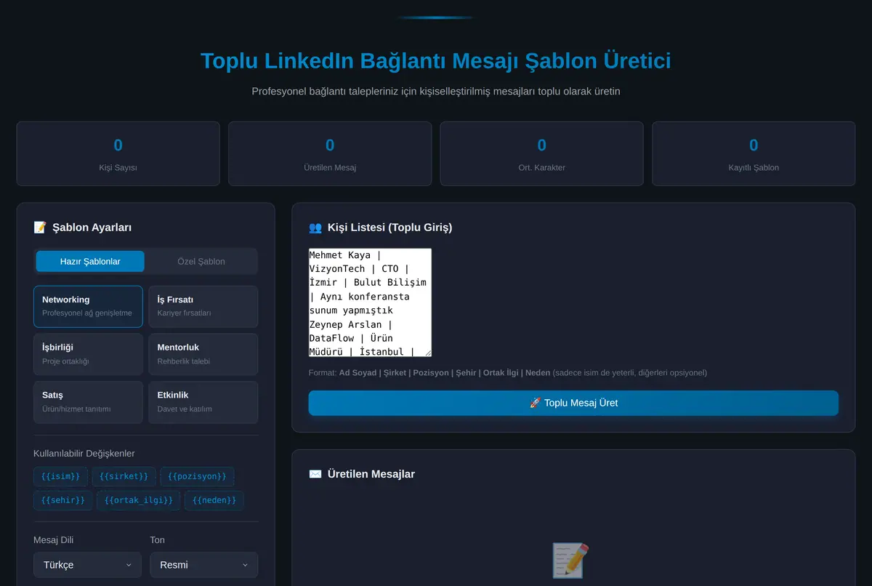This screenshot has height=586, width=872.
Task: Open the Mesaj Dili dropdown
Action: [x=88, y=565]
